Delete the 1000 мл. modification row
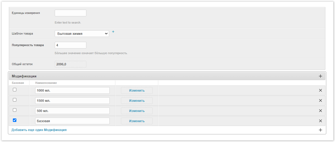The image size is (335, 142). coord(320,90)
